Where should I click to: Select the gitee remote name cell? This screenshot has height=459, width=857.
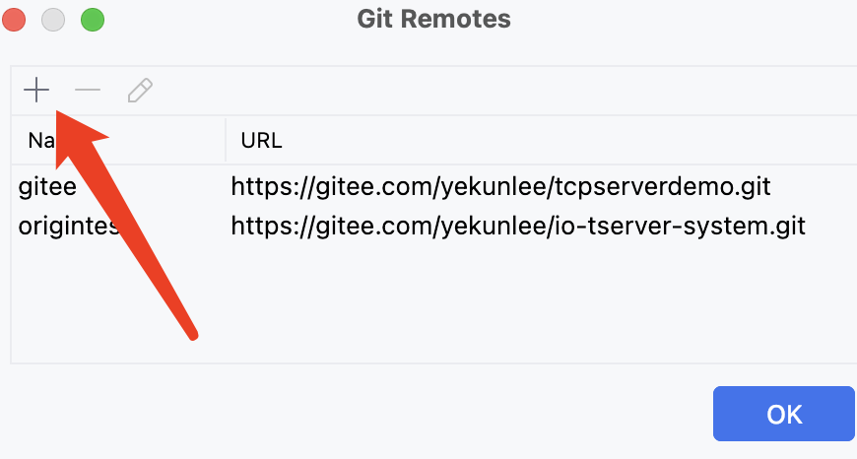(47, 184)
